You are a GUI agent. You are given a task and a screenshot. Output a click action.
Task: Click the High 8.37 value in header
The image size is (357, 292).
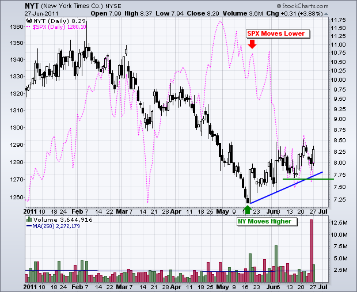pos(138,14)
